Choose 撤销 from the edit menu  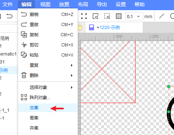click(x=48, y=15)
